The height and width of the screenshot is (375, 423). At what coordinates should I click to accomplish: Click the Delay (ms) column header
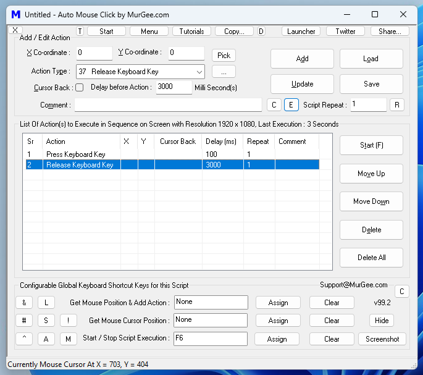(222, 141)
